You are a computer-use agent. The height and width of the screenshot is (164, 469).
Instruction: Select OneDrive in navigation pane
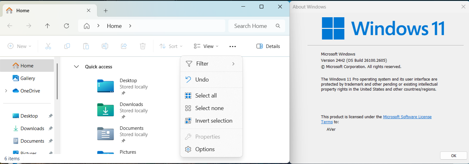point(27,91)
